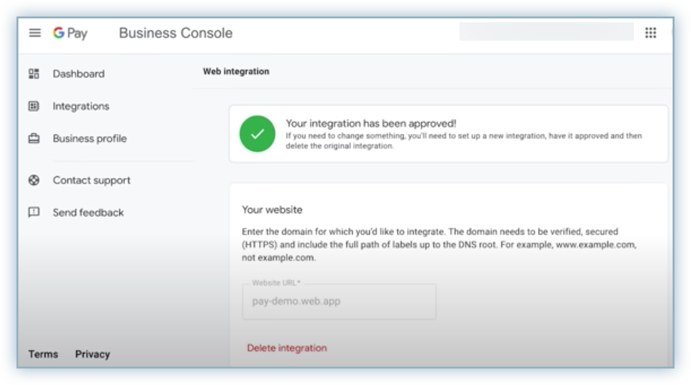Choose Contact support text in sidebar
Viewport: 691px width, 385px height.
click(x=92, y=180)
